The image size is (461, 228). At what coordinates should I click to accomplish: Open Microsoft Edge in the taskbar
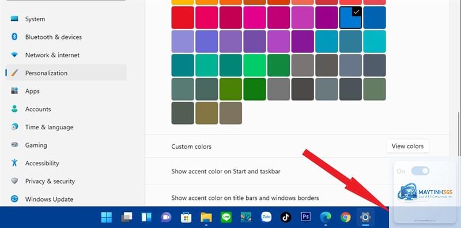pyautogui.click(x=326, y=217)
